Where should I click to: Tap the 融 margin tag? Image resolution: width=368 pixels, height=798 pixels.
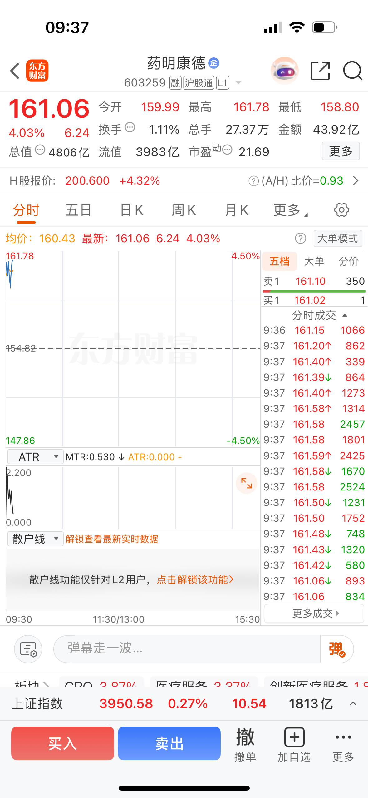click(175, 83)
